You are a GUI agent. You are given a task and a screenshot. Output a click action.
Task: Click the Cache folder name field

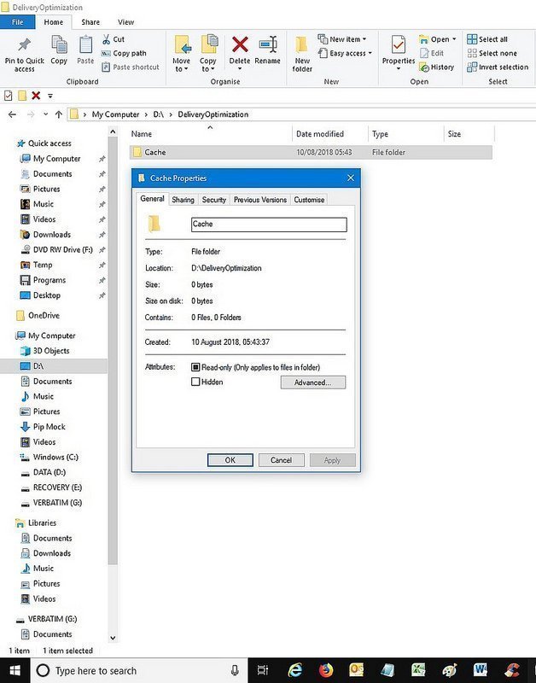pos(269,225)
